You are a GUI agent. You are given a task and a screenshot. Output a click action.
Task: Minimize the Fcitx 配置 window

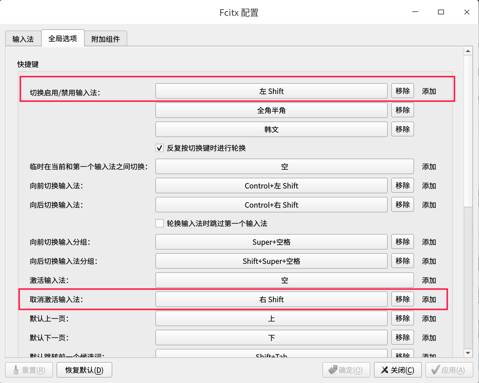415,12
